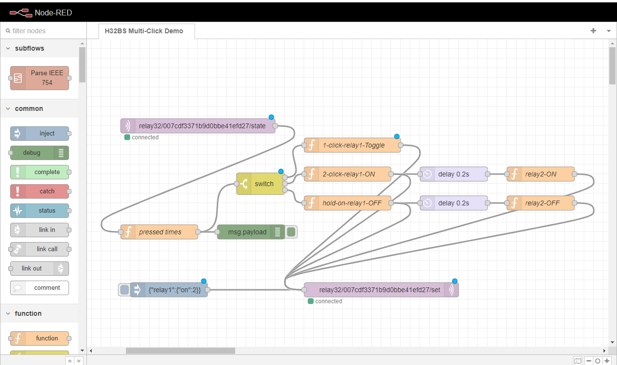Trigger the relay1 inject node button
Viewport: 617px width, 365px height.
(125, 290)
